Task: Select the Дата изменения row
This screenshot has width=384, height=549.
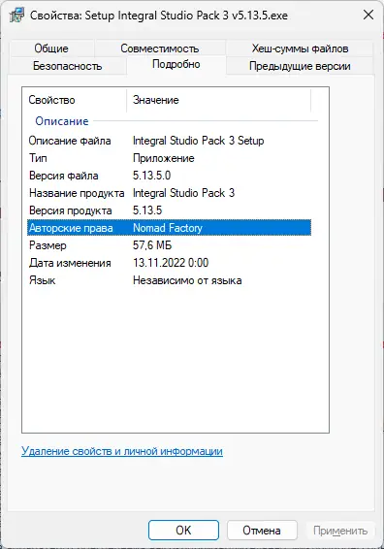Action: pos(169,263)
